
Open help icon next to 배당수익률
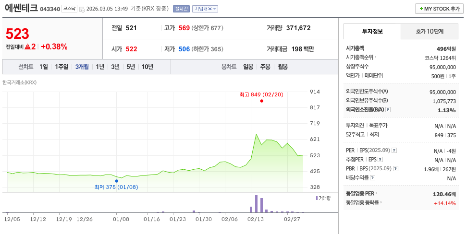click(x=372, y=178)
